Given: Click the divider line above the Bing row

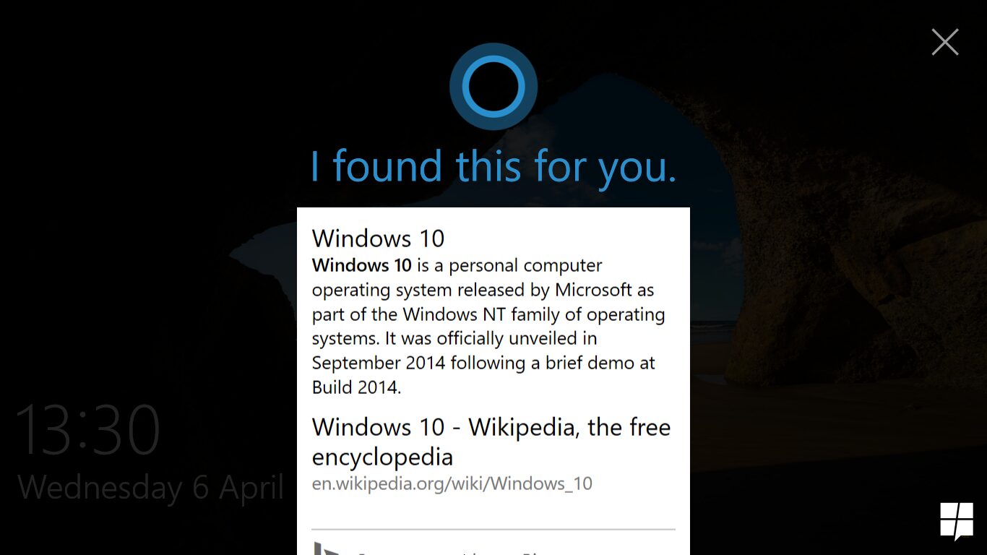Looking at the screenshot, I should pos(493,530).
